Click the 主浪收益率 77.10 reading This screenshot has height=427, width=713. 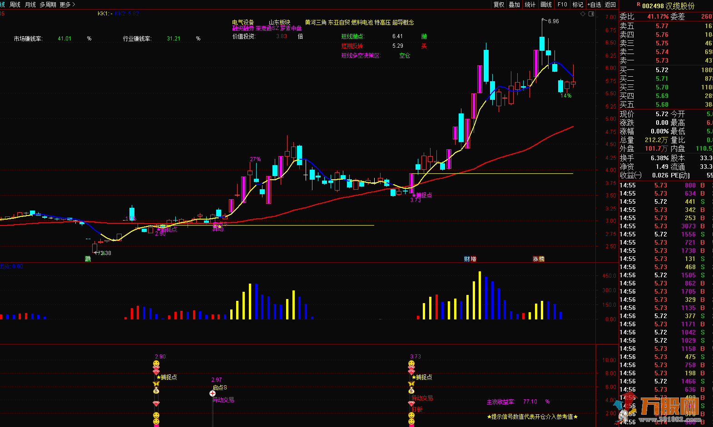[518, 402]
